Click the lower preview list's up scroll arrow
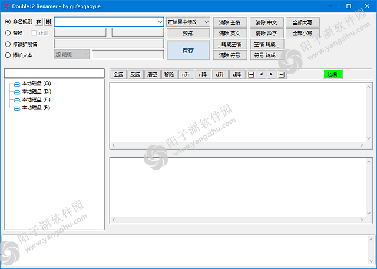 point(369,162)
